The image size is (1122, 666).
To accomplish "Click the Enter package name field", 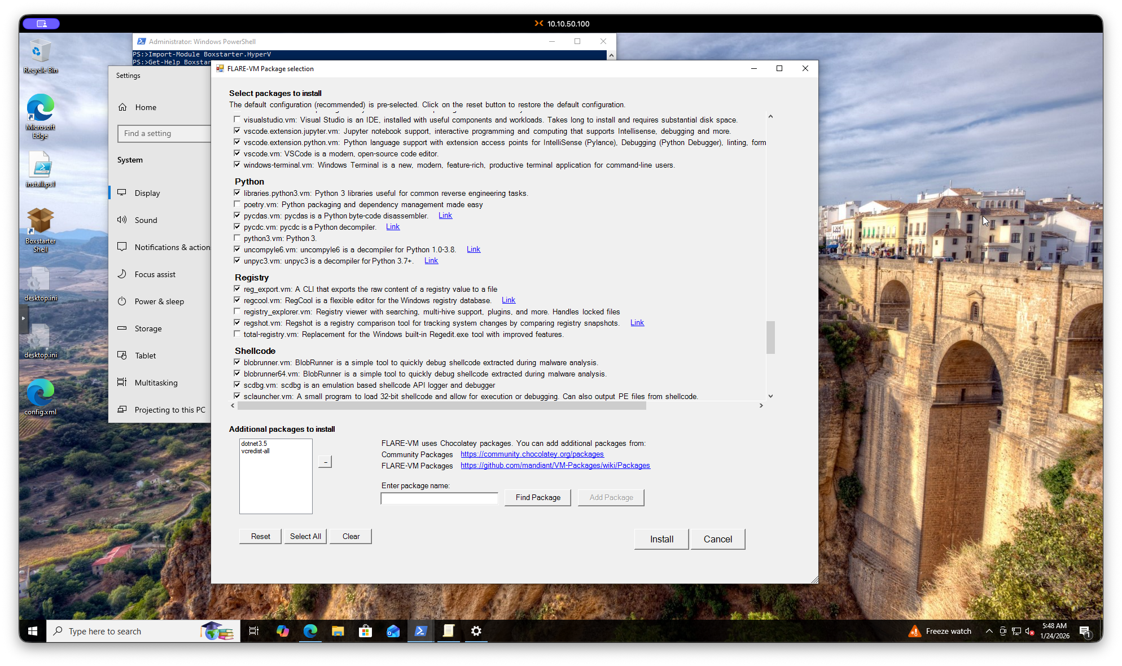I will coord(439,498).
